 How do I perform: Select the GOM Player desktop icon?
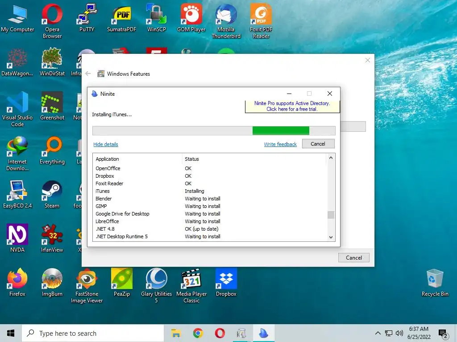(191, 18)
